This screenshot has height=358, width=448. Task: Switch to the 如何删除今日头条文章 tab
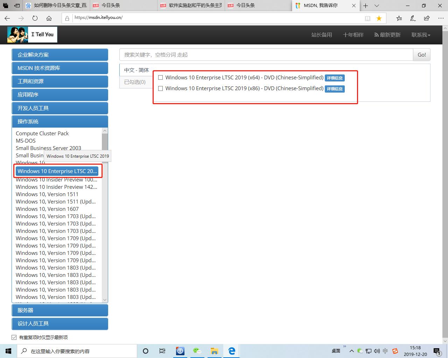coord(57,6)
